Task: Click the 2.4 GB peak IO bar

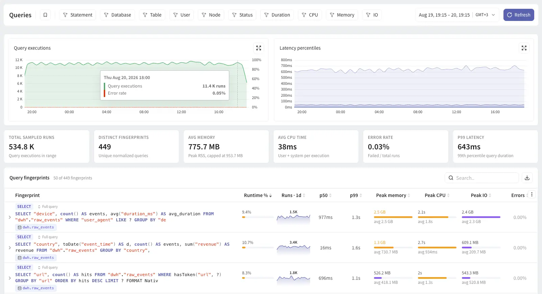Action: (x=481, y=217)
